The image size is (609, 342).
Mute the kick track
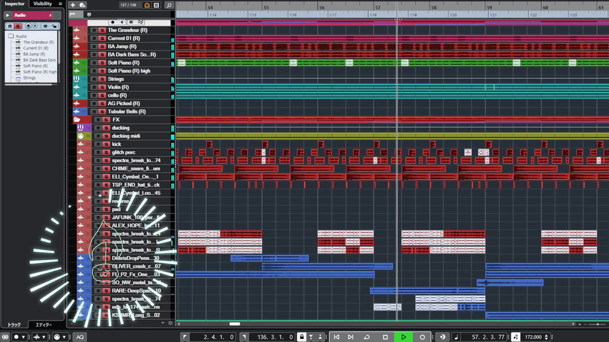click(x=98, y=144)
